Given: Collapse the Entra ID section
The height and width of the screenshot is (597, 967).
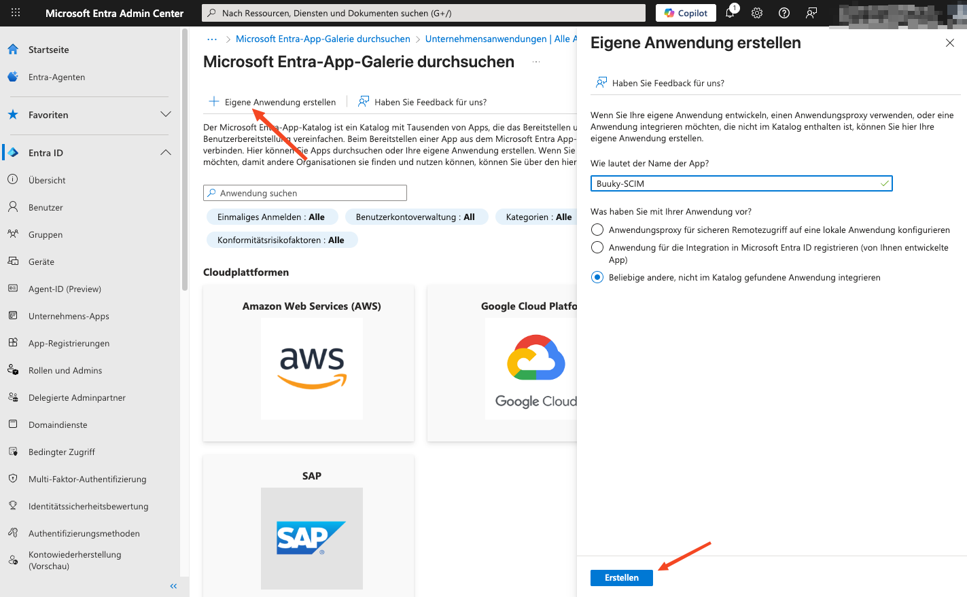Looking at the screenshot, I should coord(165,153).
